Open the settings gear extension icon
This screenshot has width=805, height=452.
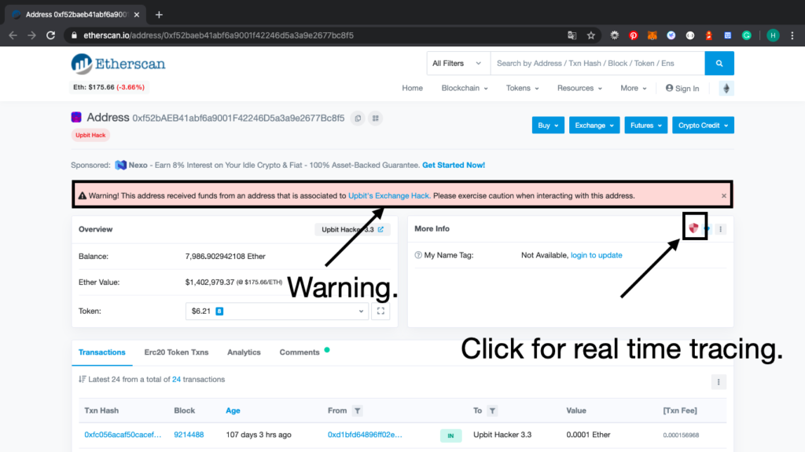click(x=615, y=35)
